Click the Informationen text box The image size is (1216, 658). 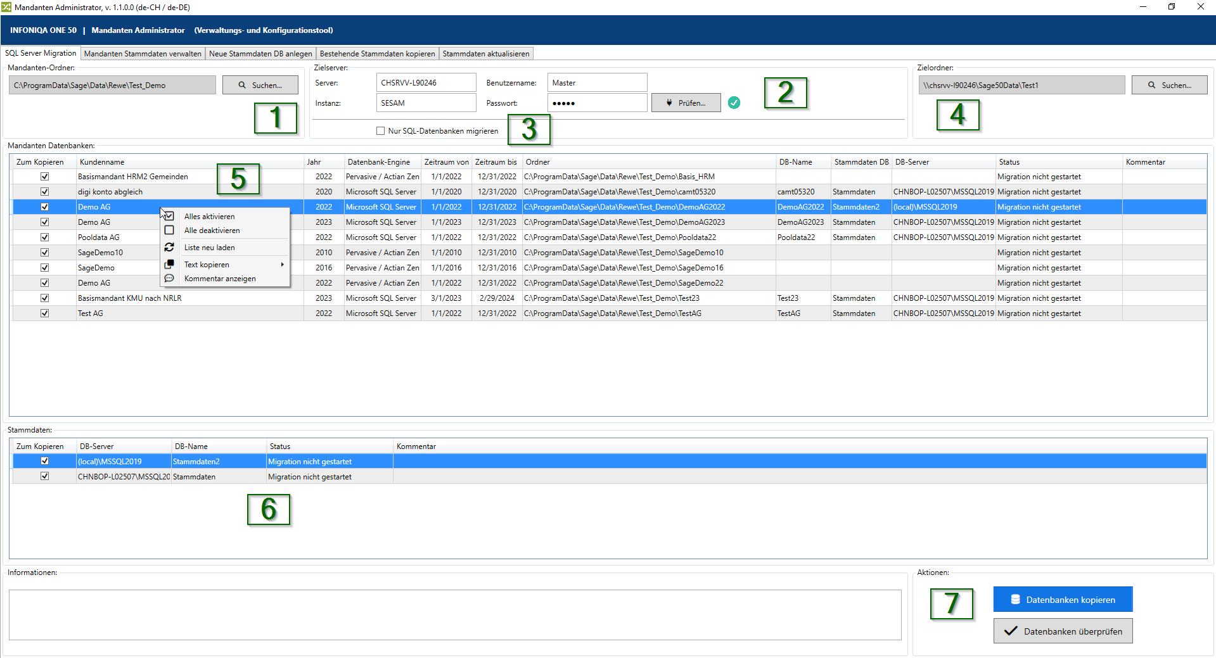(x=455, y=615)
